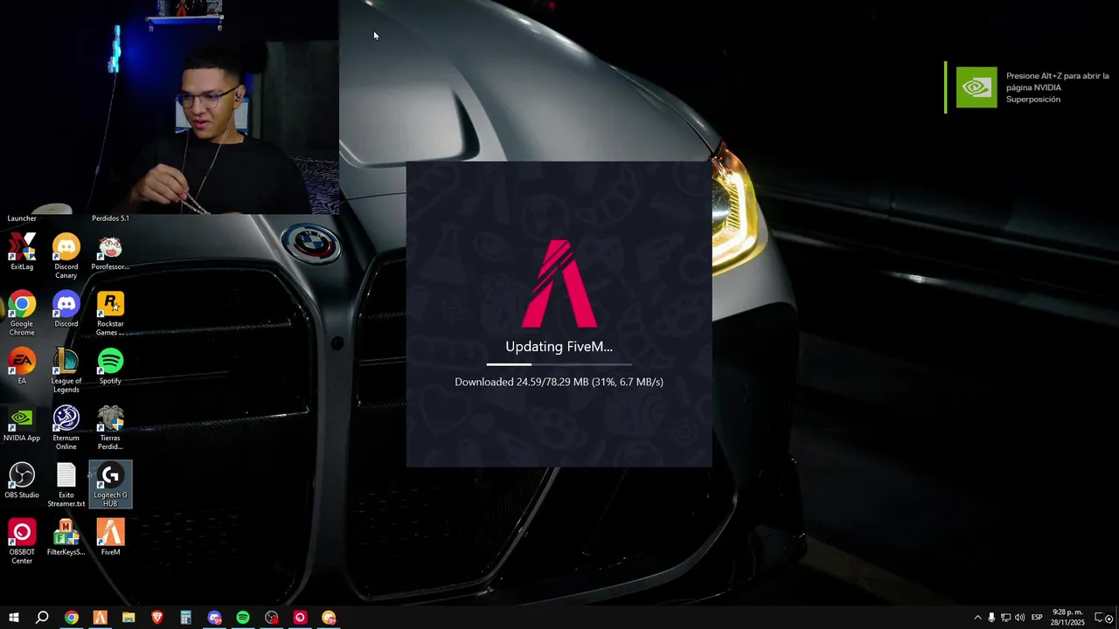Switch to Chrome in taskbar

[x=72, y=618]
